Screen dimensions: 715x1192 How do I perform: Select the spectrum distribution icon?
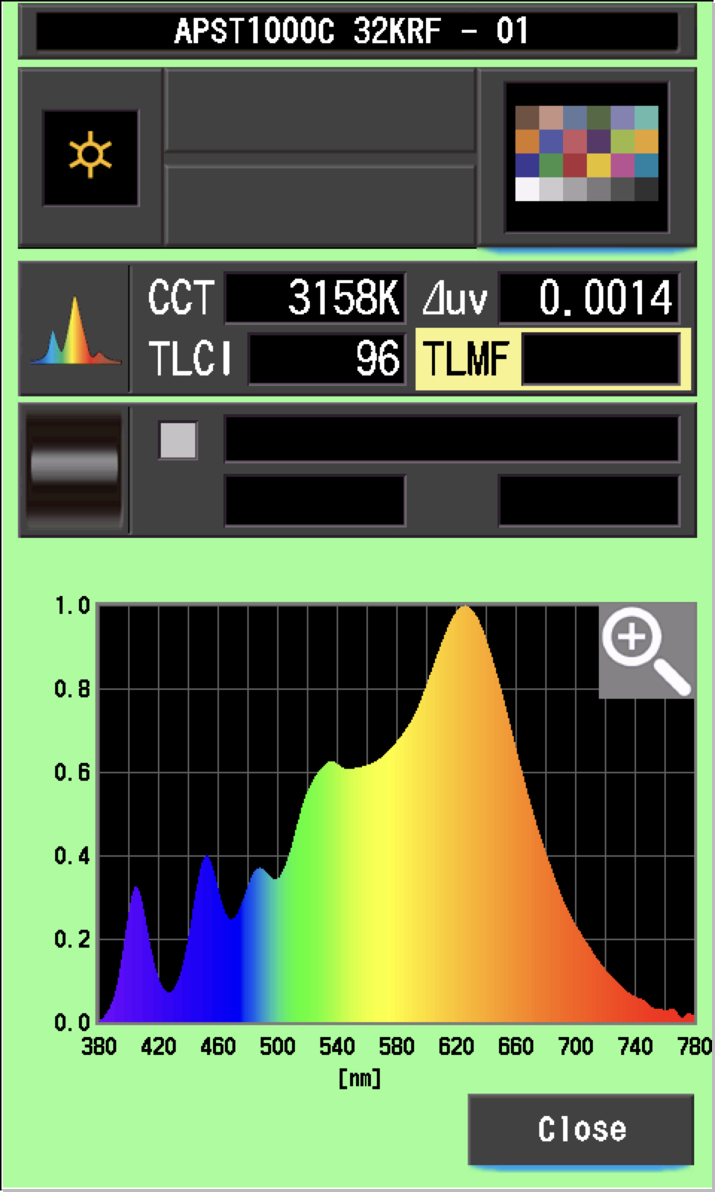(74, 330)
